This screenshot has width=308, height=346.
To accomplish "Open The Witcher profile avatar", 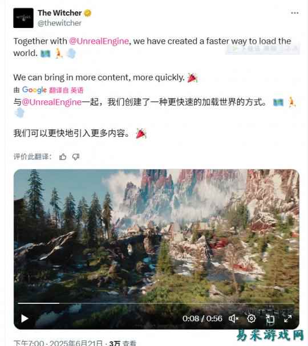I will pyautogui.click(x=23, y=18).
